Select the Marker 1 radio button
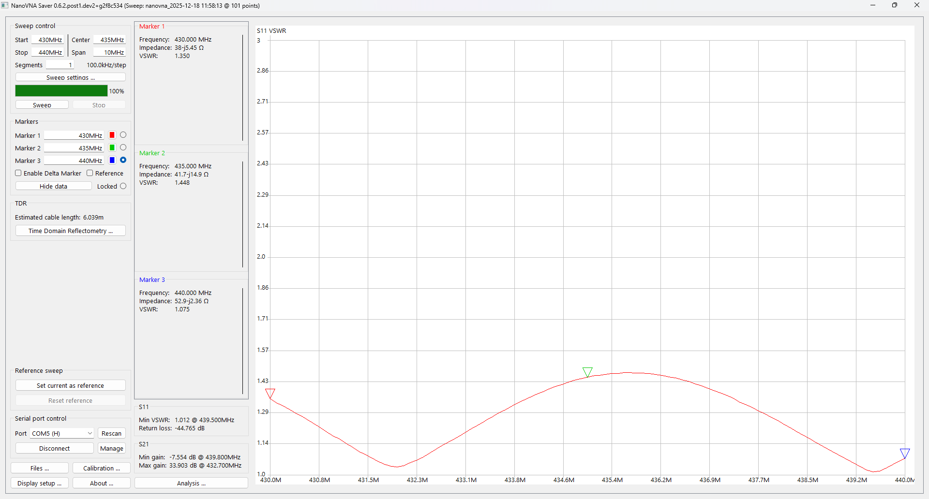Image resolution: width=929 pixels, height=499 pixels. point(123,135)
